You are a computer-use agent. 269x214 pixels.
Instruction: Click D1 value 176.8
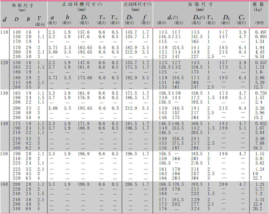tap(84, 98)
